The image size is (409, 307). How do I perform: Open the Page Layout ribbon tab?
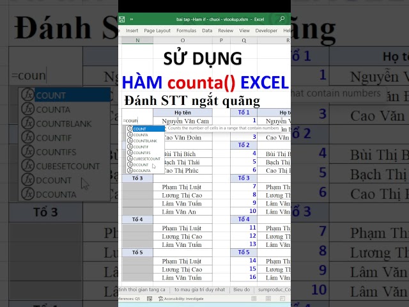(x=157, y=31)
